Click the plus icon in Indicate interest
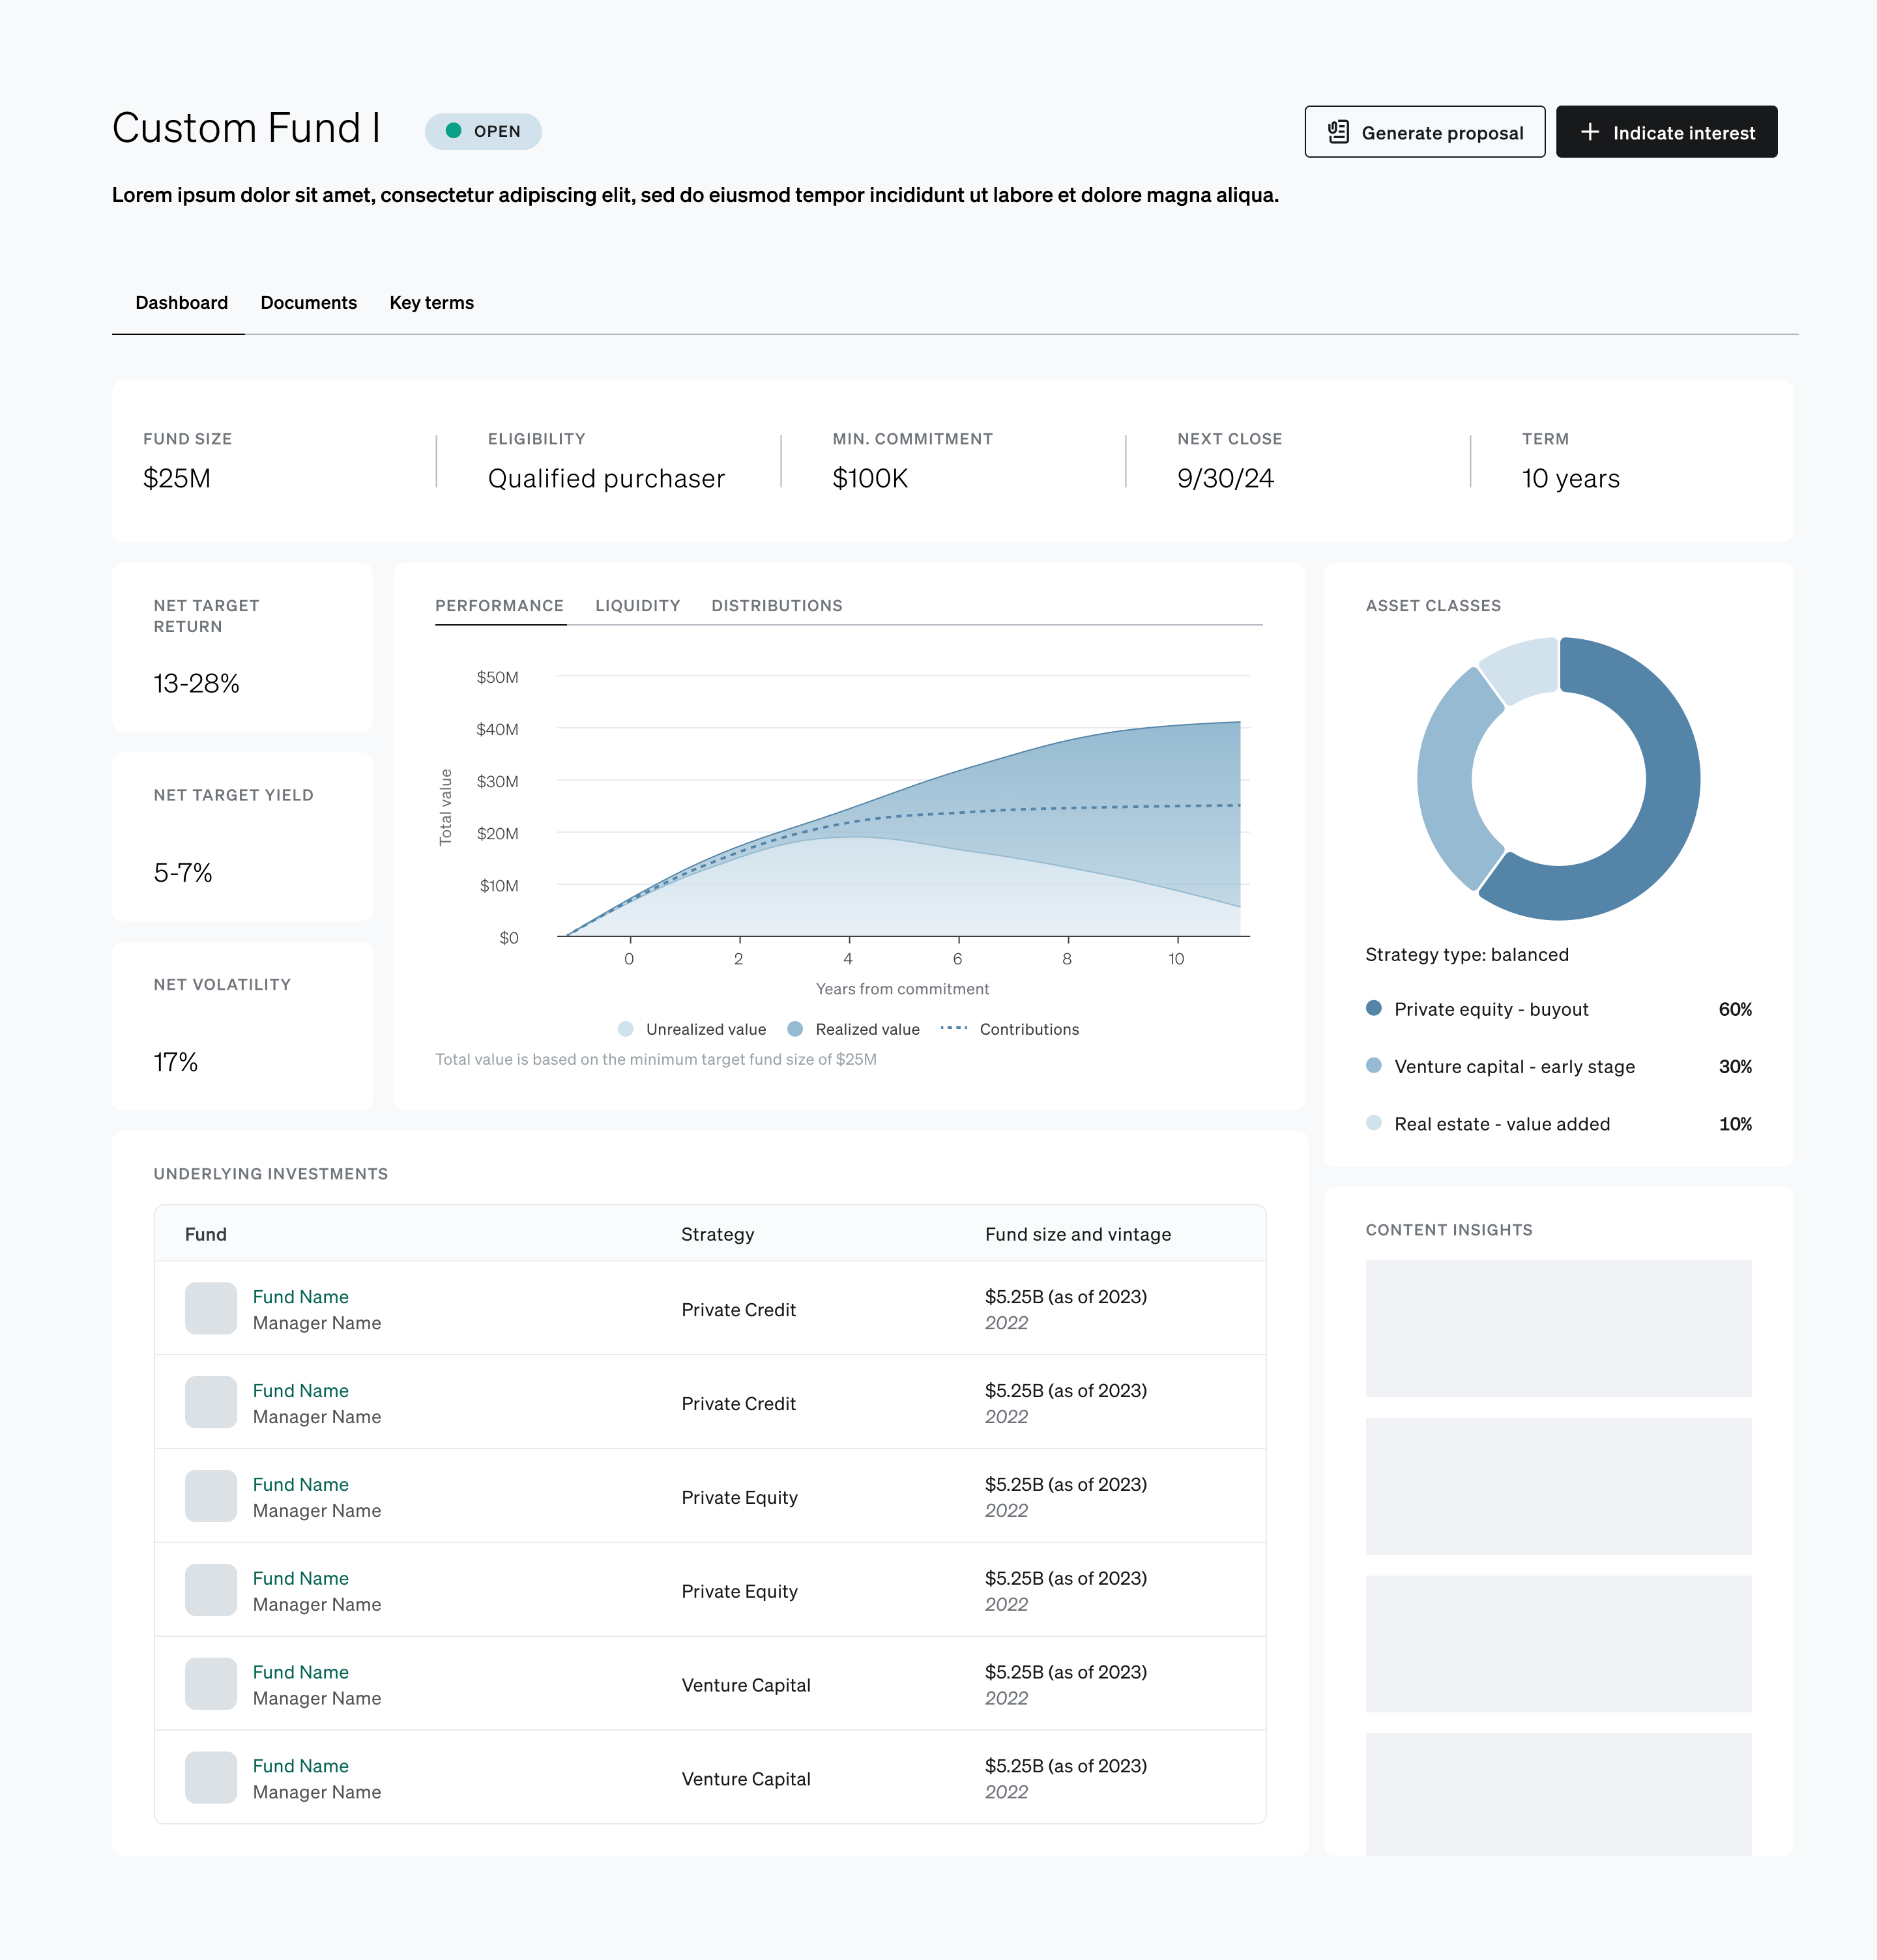 (x=1590, y=132)
